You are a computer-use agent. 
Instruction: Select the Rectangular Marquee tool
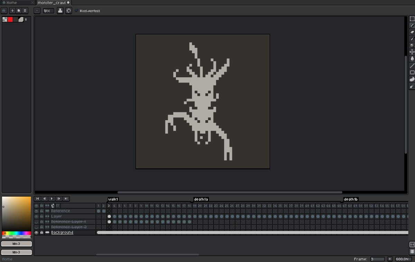pos(412,19)
